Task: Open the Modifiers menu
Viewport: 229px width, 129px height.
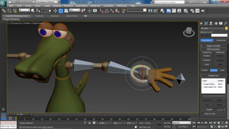Action: tap(57, 6)
